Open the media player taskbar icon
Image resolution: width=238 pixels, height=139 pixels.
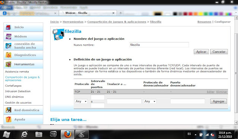53,134
